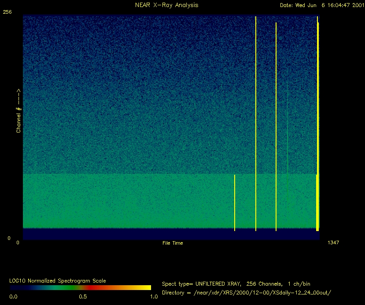Click the "File Time" axis label
The width and height of the screenshot is (365, 305).
pyautogui.click(x=173, y=243)
